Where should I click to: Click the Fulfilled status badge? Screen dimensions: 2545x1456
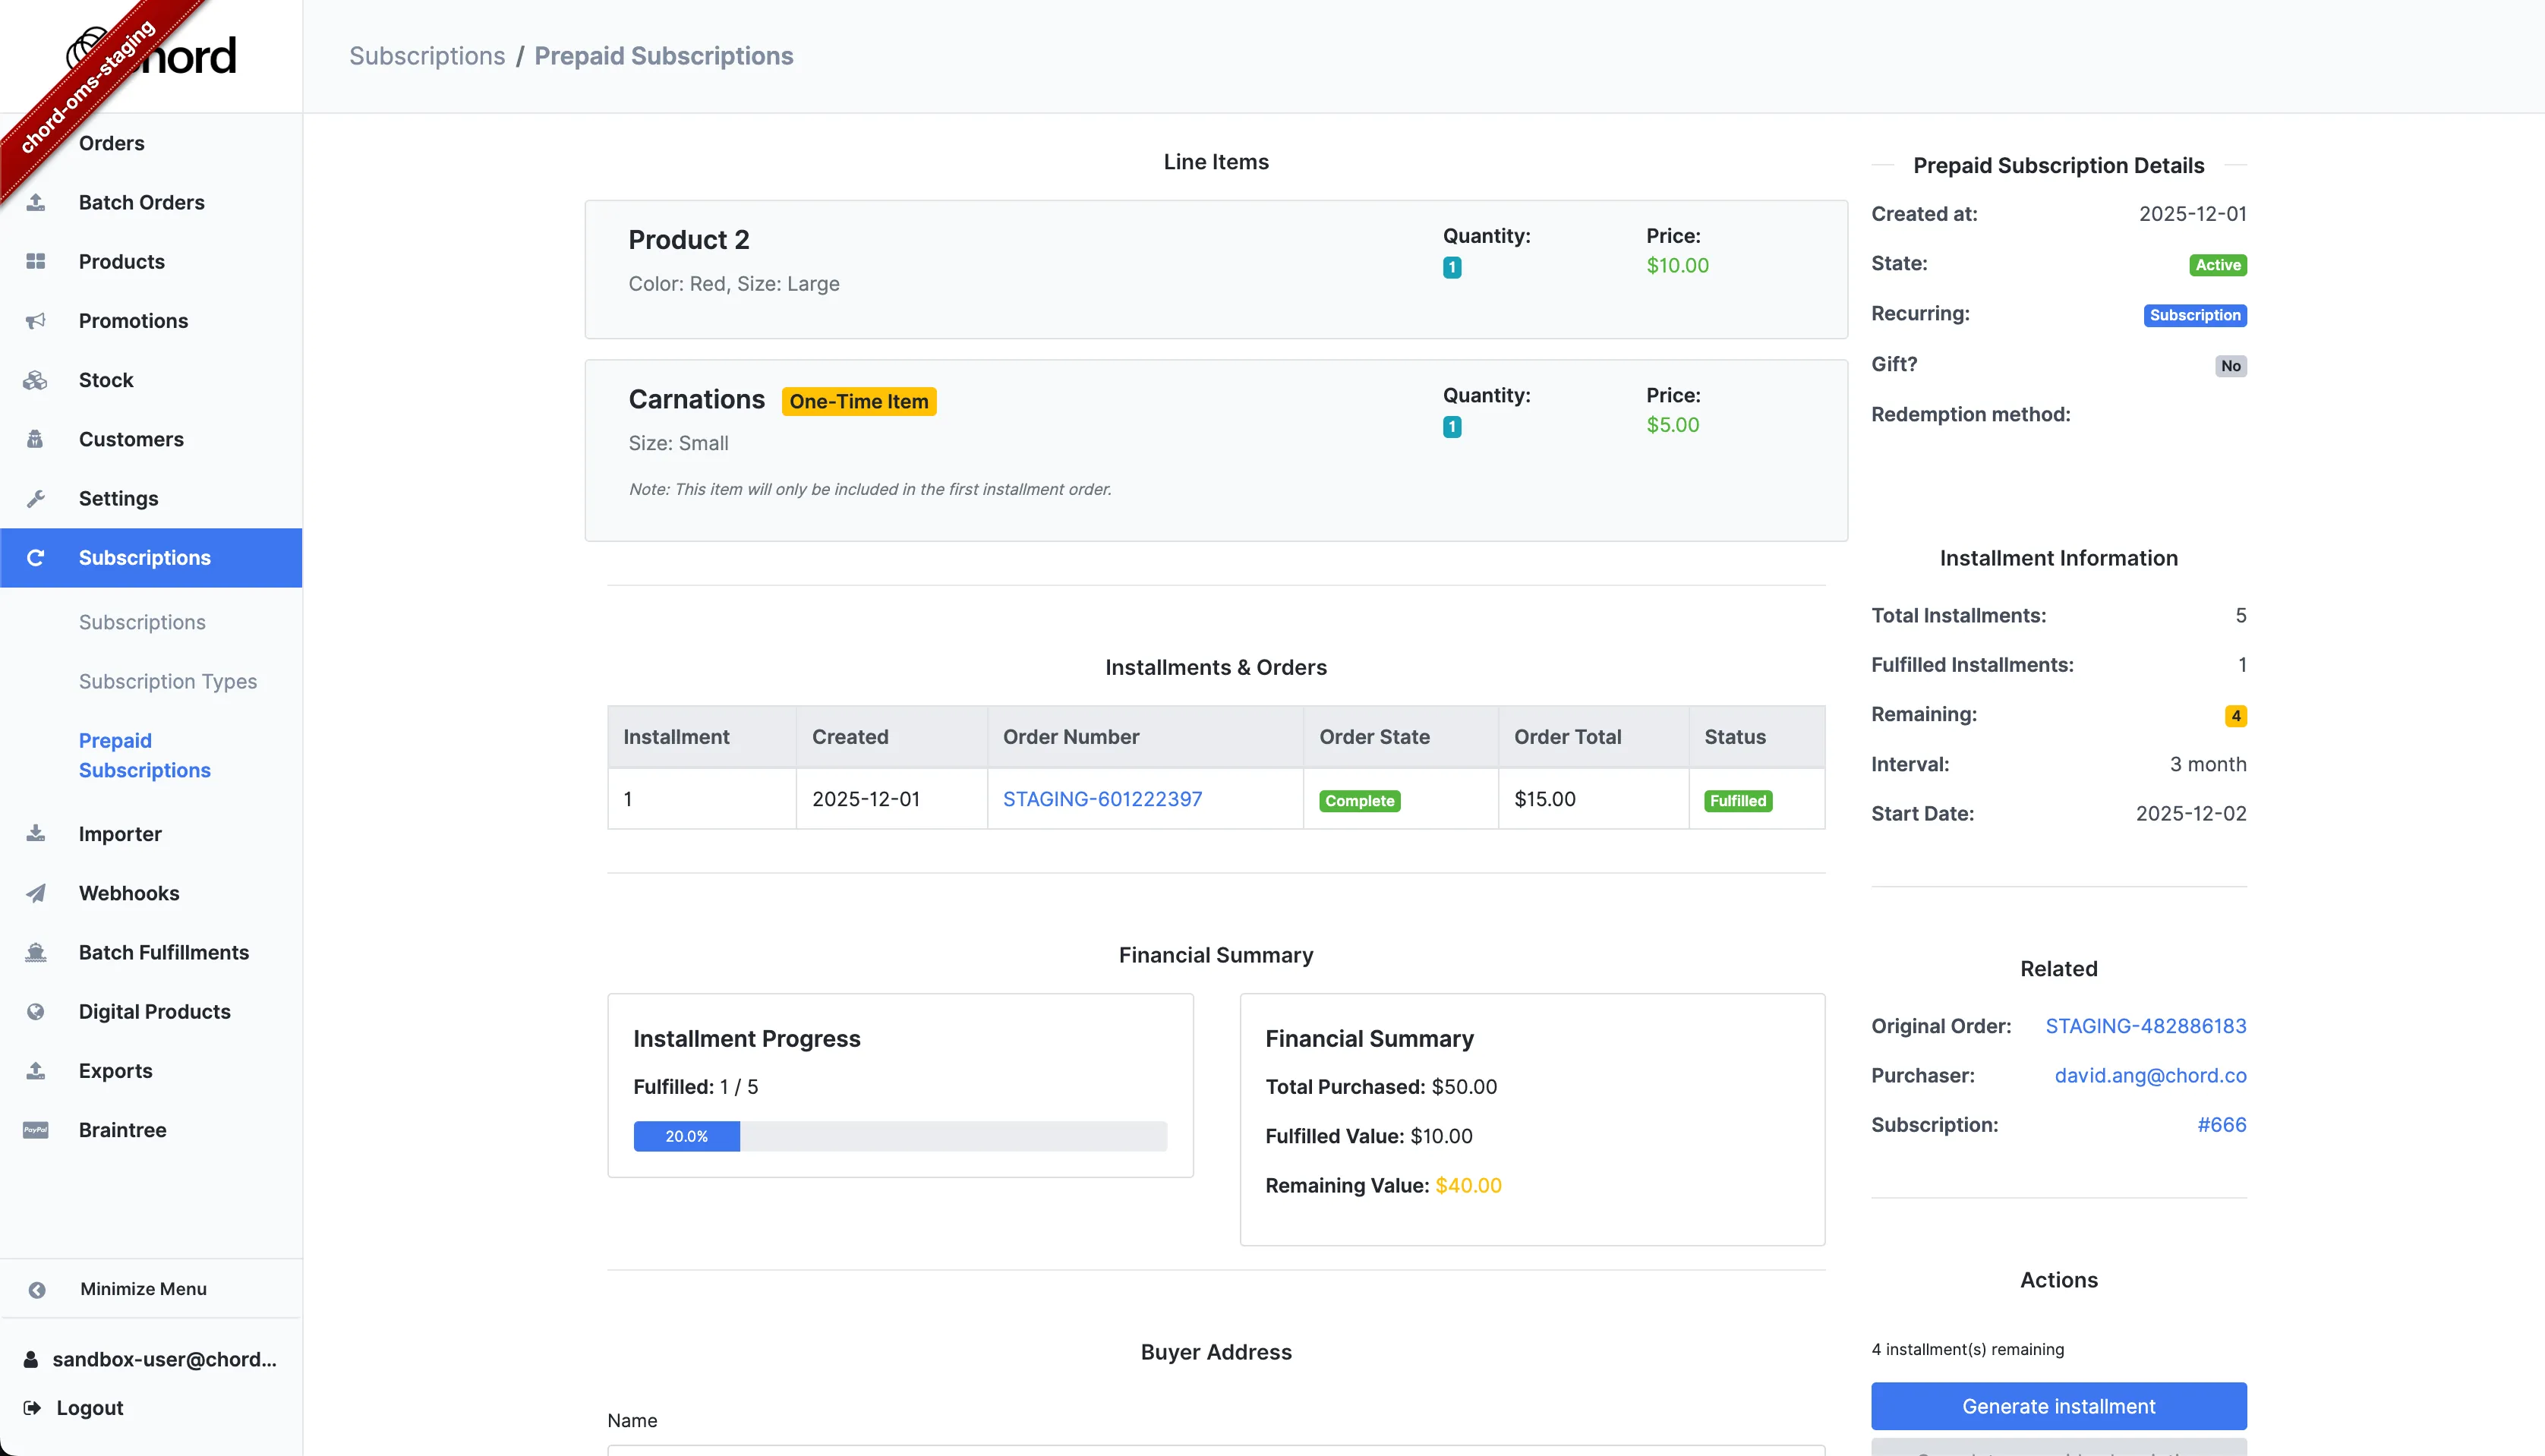[x=1737, y=801]
